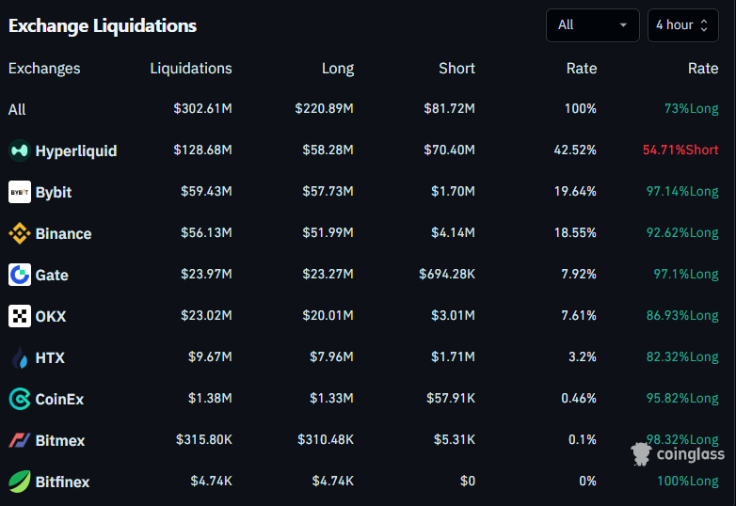Open the "4 hour" timeframe selector
Viewport: 736px width, 506px height.
click(682, 25)
